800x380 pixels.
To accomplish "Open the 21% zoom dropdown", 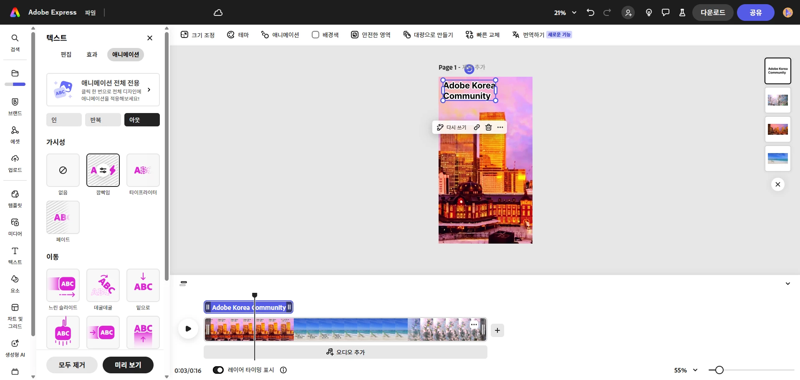I will coord(565,13).
